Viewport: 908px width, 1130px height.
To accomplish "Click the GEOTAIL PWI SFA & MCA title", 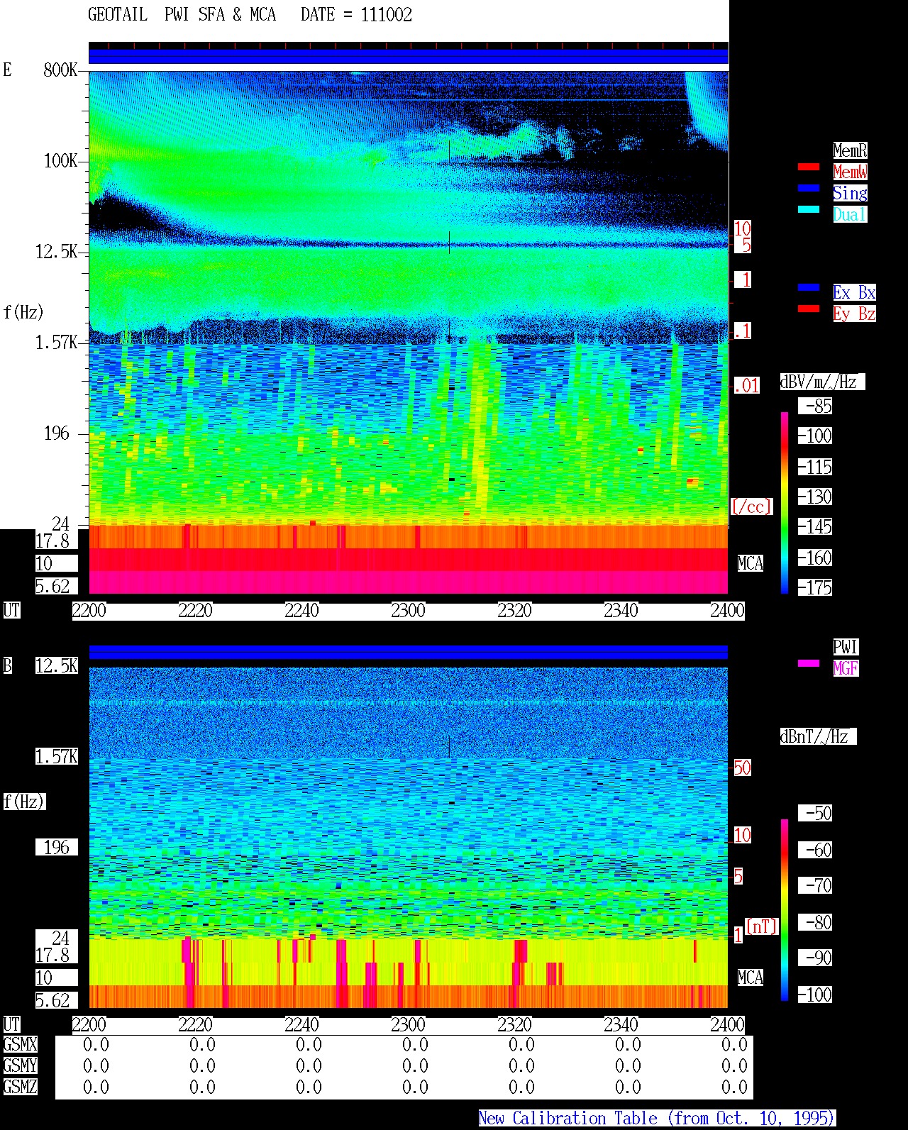I will click(182, 15).
